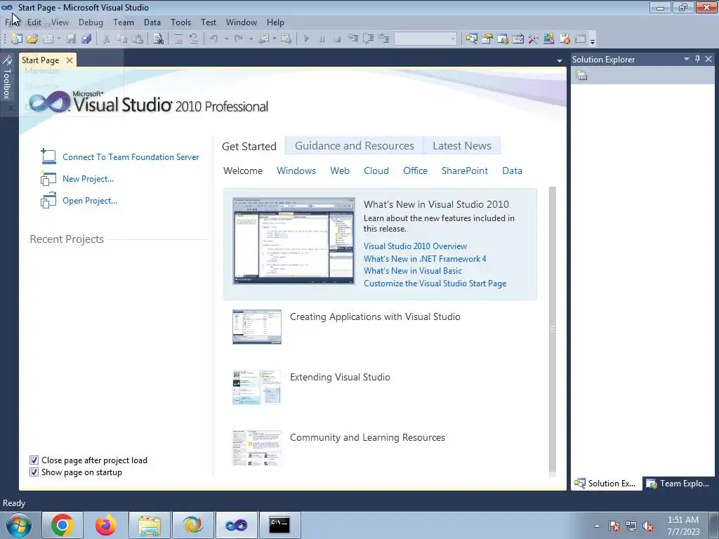Click the Stop Debugging square icon
Viewport: 719px width, 539px height.
click(x=338, y=39)
